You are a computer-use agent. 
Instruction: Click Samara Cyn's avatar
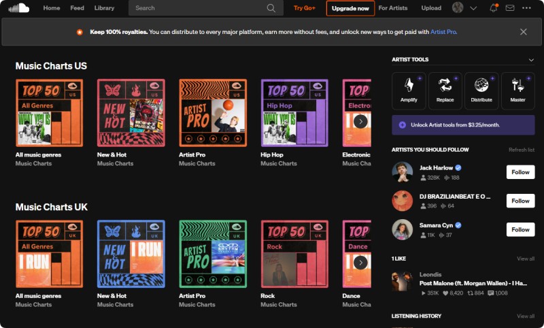pyautogui.click(x=402, y=229)
